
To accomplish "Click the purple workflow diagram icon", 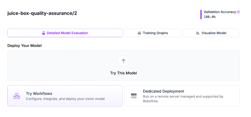I will 17,96.
